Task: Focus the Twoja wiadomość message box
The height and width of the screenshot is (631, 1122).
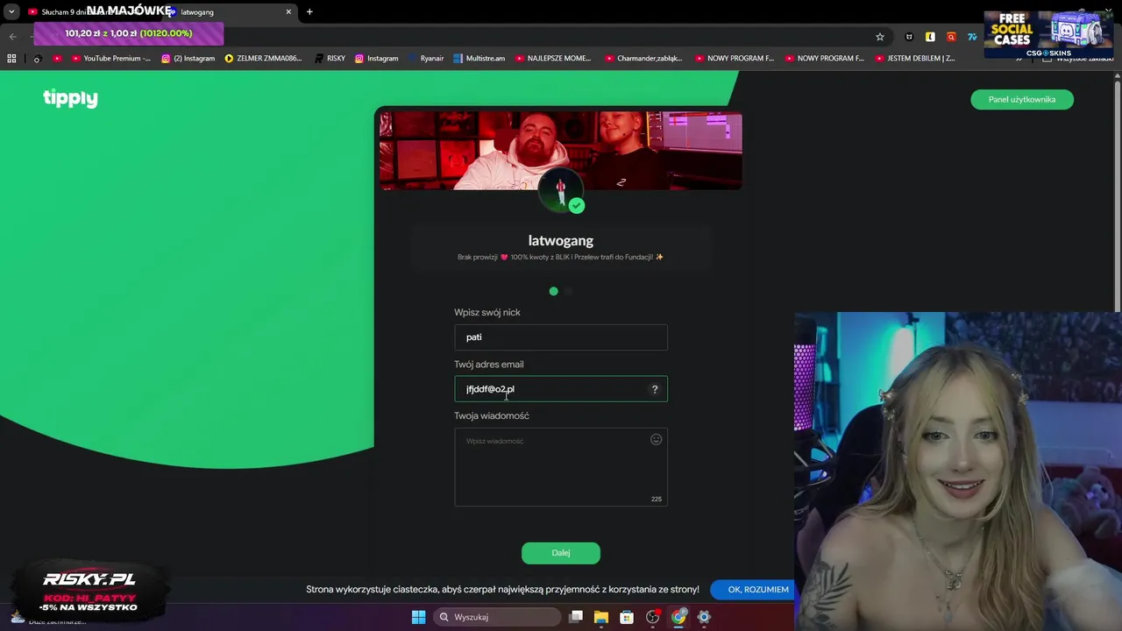Action: click(x=561, y=467)
